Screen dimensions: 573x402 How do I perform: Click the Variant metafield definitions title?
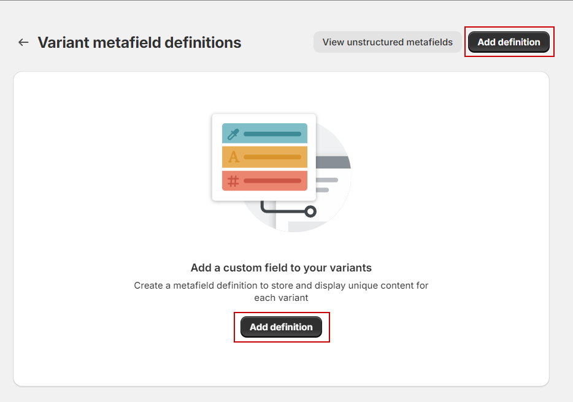(x=139, y=42)
